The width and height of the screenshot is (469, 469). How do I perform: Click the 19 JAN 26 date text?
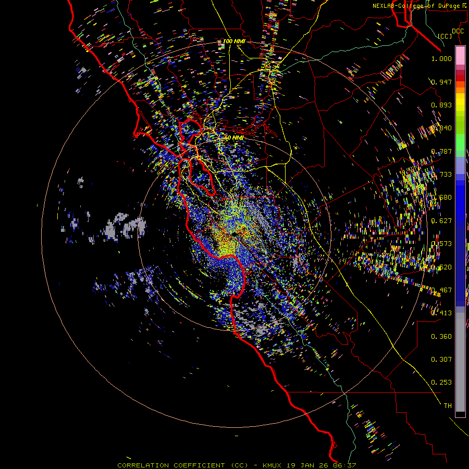point(308,465)
